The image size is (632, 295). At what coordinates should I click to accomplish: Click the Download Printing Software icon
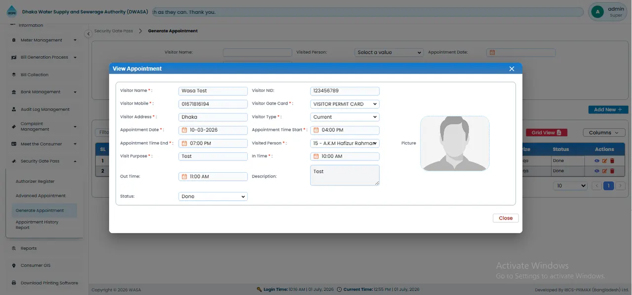14,283
